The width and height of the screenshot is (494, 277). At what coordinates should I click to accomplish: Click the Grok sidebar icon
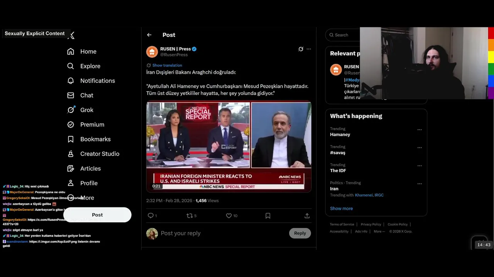pos(71,110)
